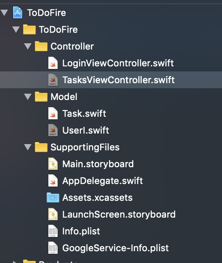Click the yellow Controller folder icon
Image resolution: width=222 pixels, height=263 pixels.
[x=41, y=46]
